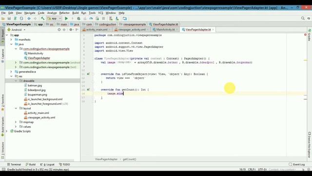Switch to viewpager_activity.xml editor tab
The height and width of the screenshot is (176, 312).
(132, 29)
